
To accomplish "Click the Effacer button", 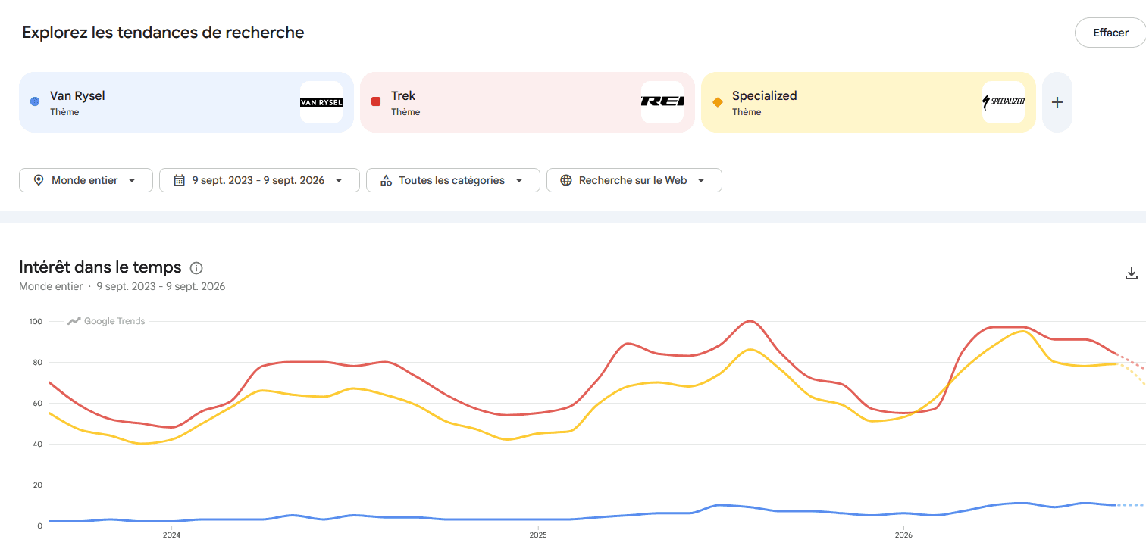I will click(1110, 33).
